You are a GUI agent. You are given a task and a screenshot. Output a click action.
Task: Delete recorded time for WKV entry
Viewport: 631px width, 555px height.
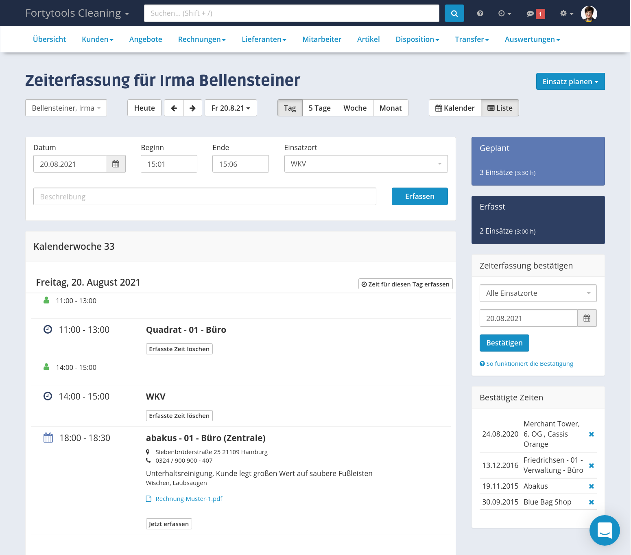pos(179,416)
